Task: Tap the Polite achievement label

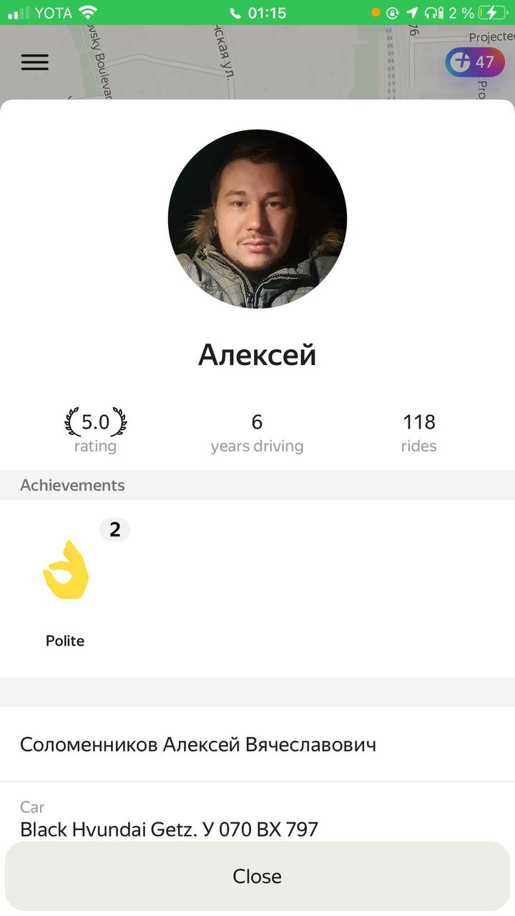Action: [65, 641]
